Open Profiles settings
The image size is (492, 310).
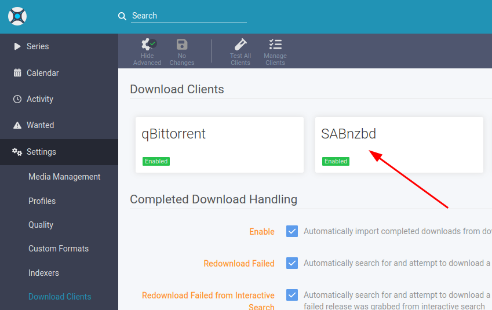(42, 201)
